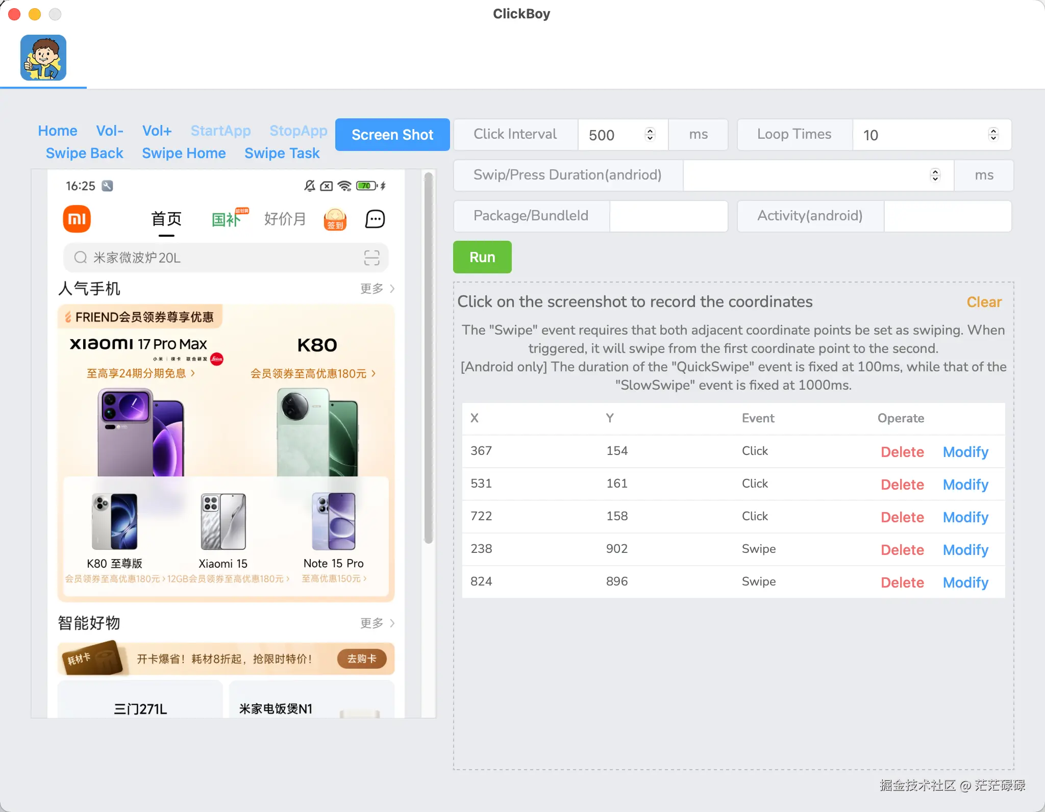Click the ClickBoy cartoon avatar icon
Image resolution: width=1045 pixels, height=812 pixels.
(x=43, y=58)
